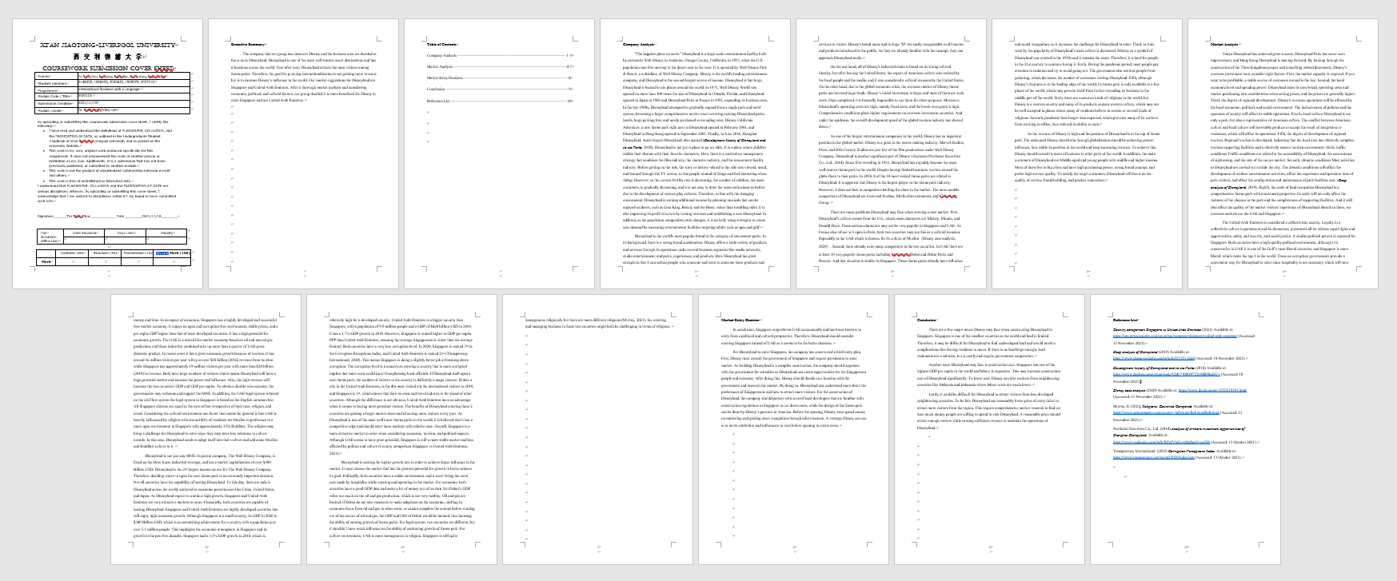Select the 'Programme' row label cell
The height and width of the screenshot is (581, 1397).
(56, 90)
